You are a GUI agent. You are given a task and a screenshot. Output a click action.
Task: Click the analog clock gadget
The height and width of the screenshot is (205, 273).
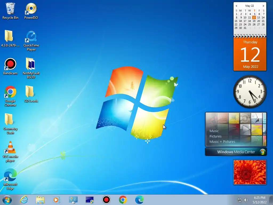point(250,92)
